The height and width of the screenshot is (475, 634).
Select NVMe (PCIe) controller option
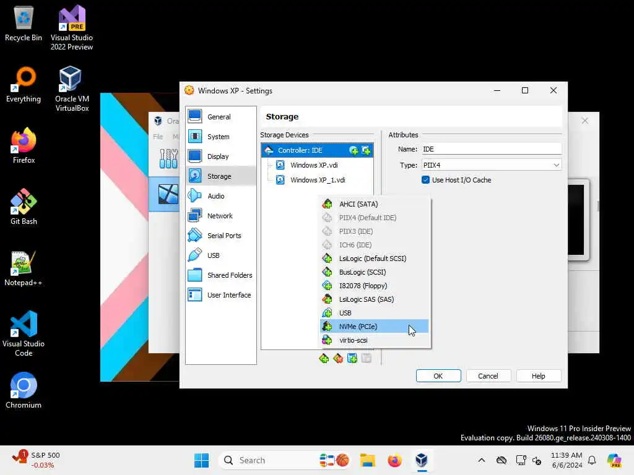(x=374, y=327)
